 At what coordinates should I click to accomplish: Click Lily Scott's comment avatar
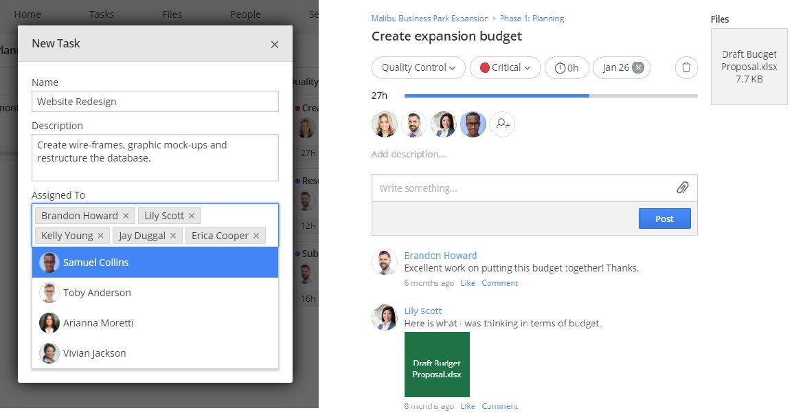[385, 317]
